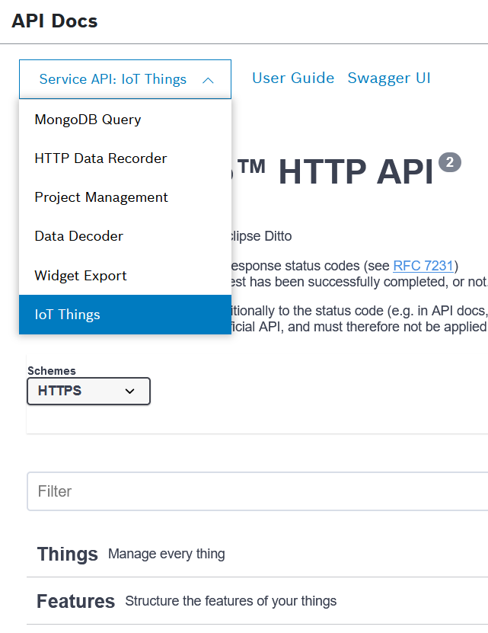Screen dimensions: 488x633
Task: Click the arrow on the HTTPS scheme selector
Action: pos(129,391)
